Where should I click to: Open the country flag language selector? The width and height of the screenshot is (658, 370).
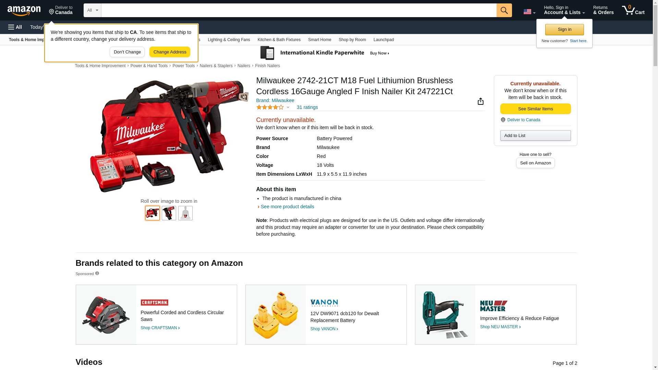tap(529, 12)
